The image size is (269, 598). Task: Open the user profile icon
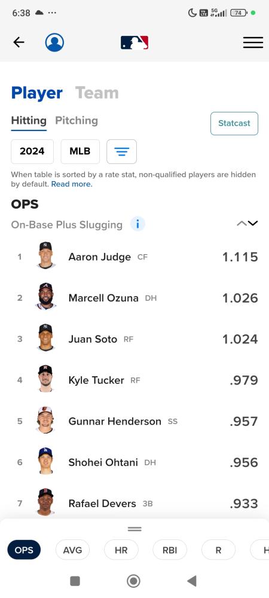54,42
